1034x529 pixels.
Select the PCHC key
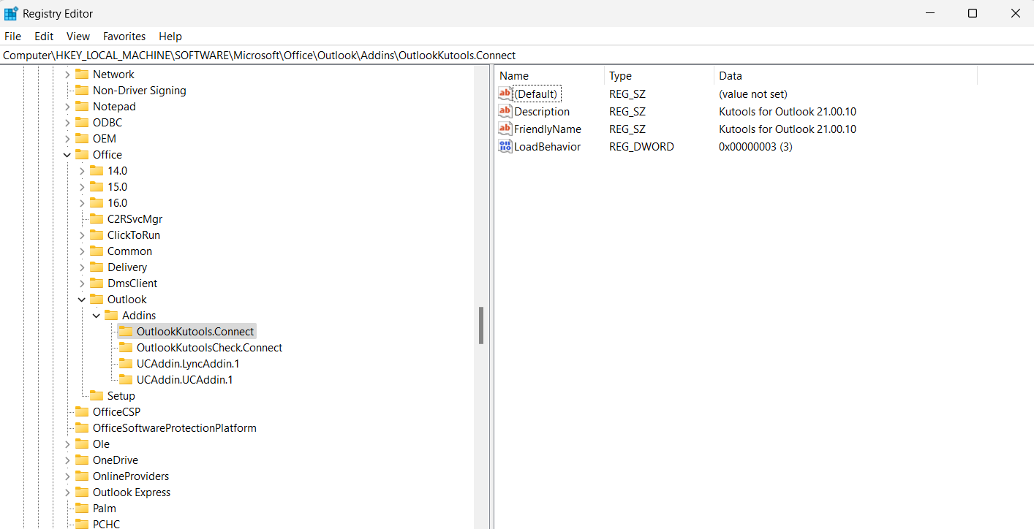[106, 524]
